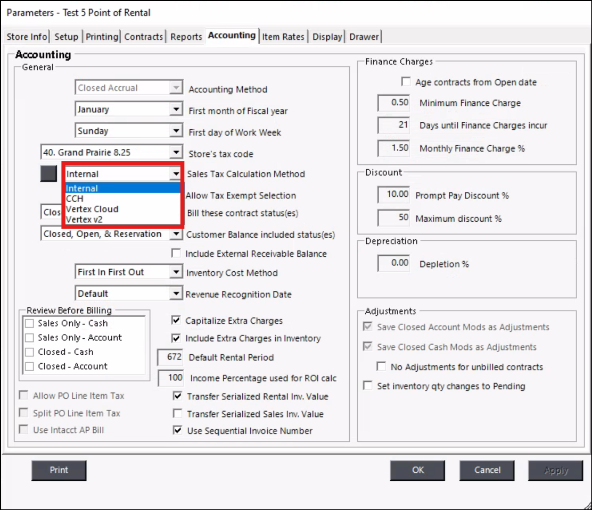The image size is (592, 510).
Task: Click the Minimum Finance Charge field
Action: click(x=394, y=103)
